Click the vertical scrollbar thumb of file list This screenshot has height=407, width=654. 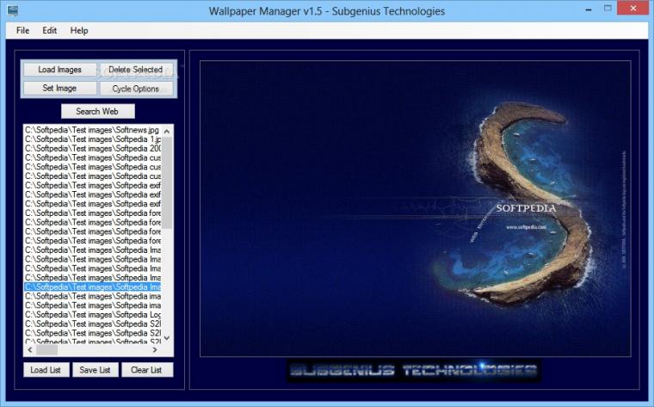[167, 183]
